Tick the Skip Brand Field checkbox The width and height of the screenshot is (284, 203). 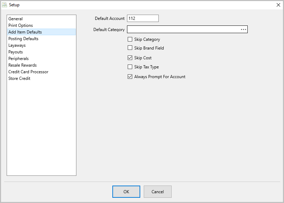130,48
